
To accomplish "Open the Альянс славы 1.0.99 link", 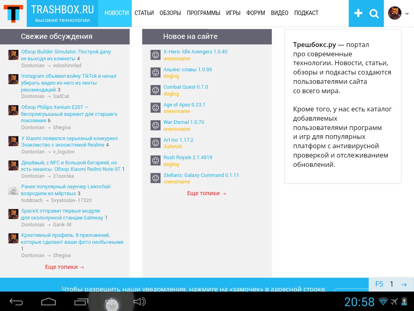I will [x=188, y=70].
